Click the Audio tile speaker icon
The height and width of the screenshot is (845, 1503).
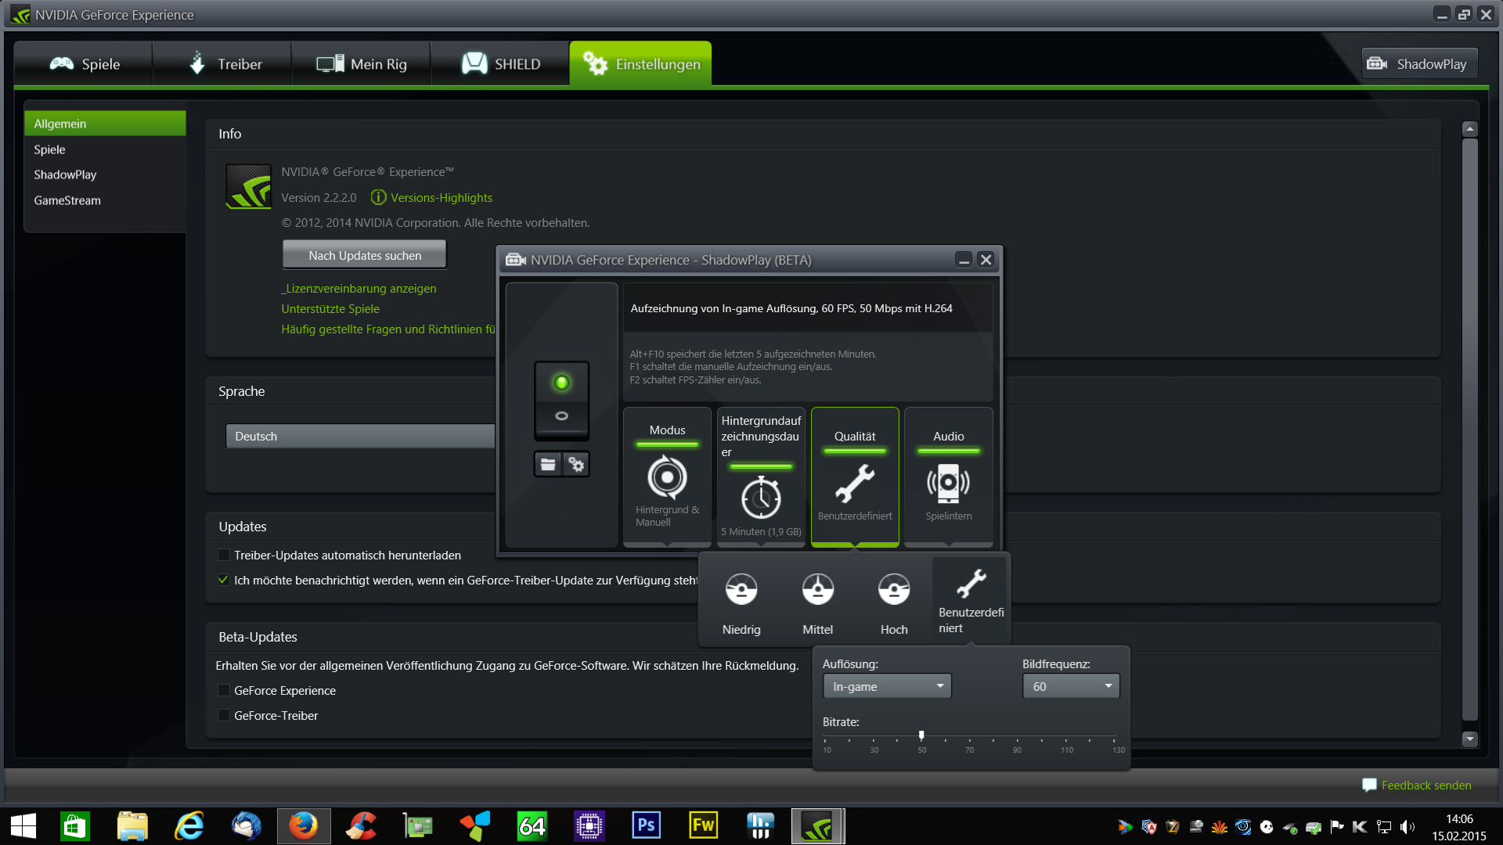948,483
